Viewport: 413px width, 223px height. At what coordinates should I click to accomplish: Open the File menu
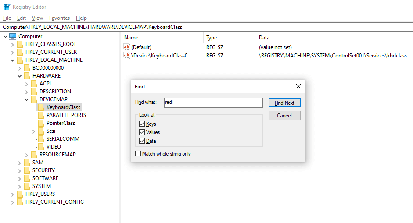tap(7, 18)
